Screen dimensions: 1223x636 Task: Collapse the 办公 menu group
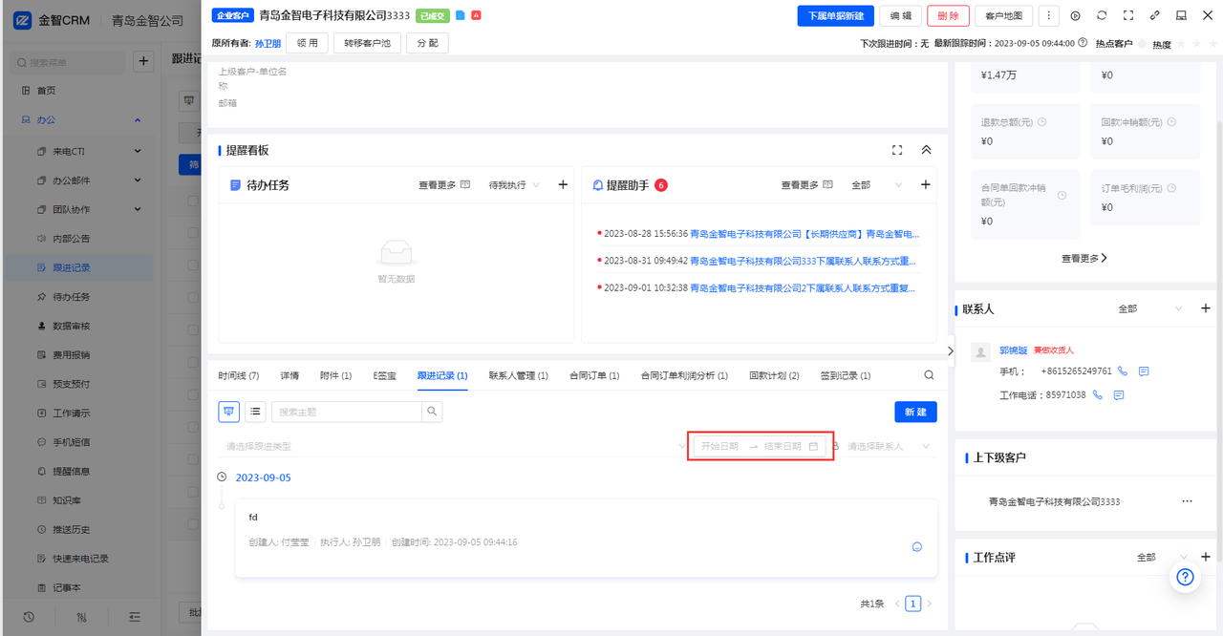coord(138,120)
